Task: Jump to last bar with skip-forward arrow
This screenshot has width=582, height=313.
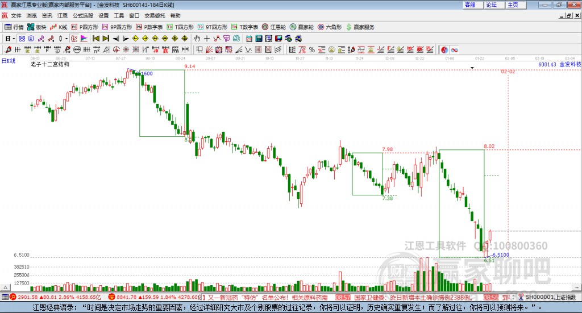Action: click(x=106, y=39)
